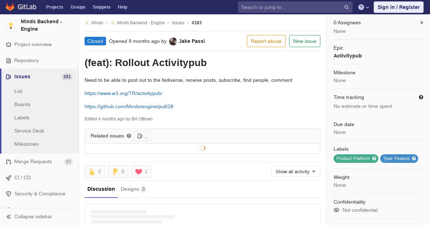Open the Service Desk submenu item
This screenshot has width=430, height=225.
(29, 131)
